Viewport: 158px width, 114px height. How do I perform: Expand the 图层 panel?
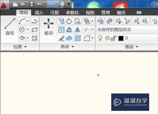click(132, 47)
